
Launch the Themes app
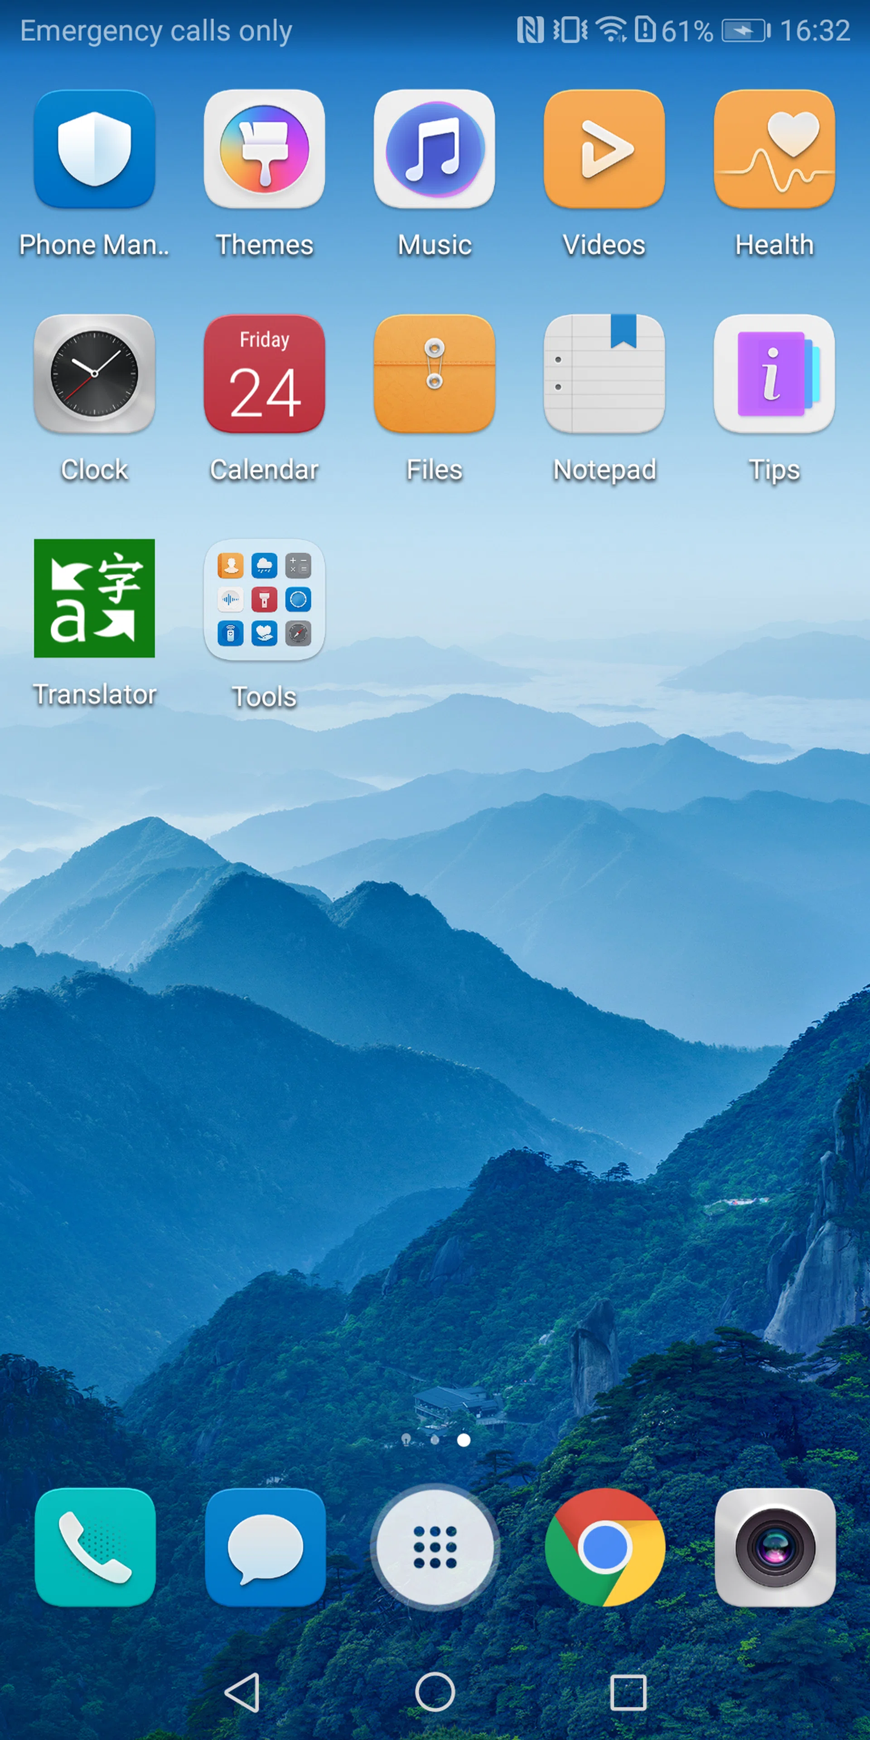[264, 149]
